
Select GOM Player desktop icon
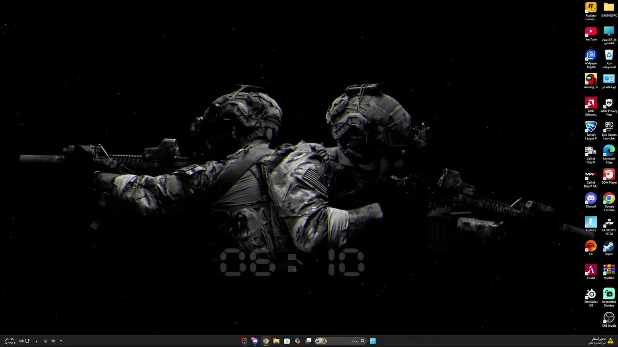(x=609, y=176)
